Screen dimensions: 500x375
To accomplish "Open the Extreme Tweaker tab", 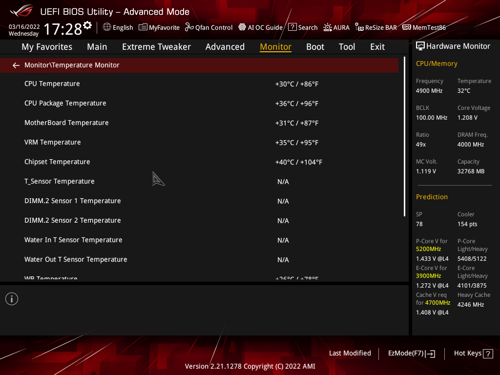I will click(x=156, y=47).
